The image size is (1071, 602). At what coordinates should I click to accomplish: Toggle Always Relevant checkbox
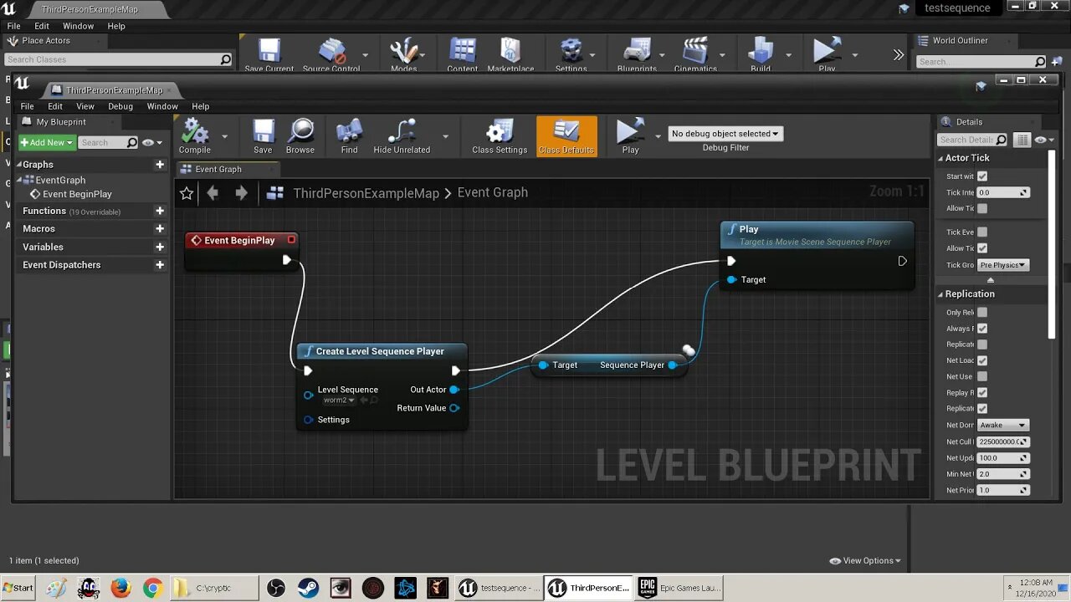click(982, 329)
